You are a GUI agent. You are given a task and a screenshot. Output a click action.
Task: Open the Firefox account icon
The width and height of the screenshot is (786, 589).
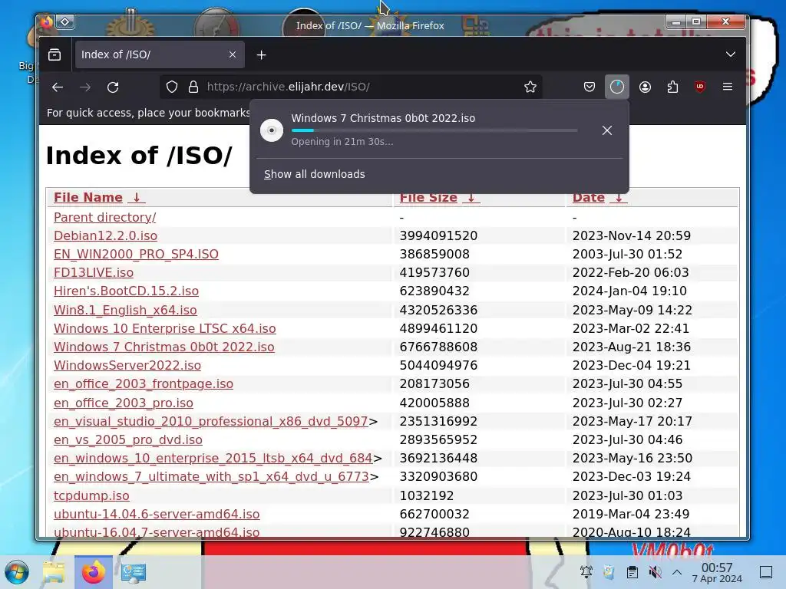[645, 87]
